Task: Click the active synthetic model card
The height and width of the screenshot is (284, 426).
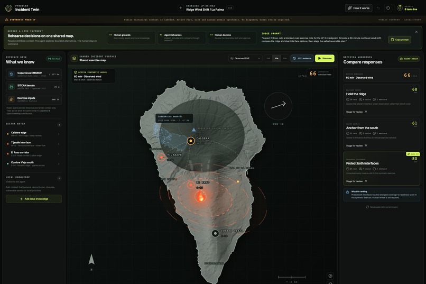Action: (94, 76)
